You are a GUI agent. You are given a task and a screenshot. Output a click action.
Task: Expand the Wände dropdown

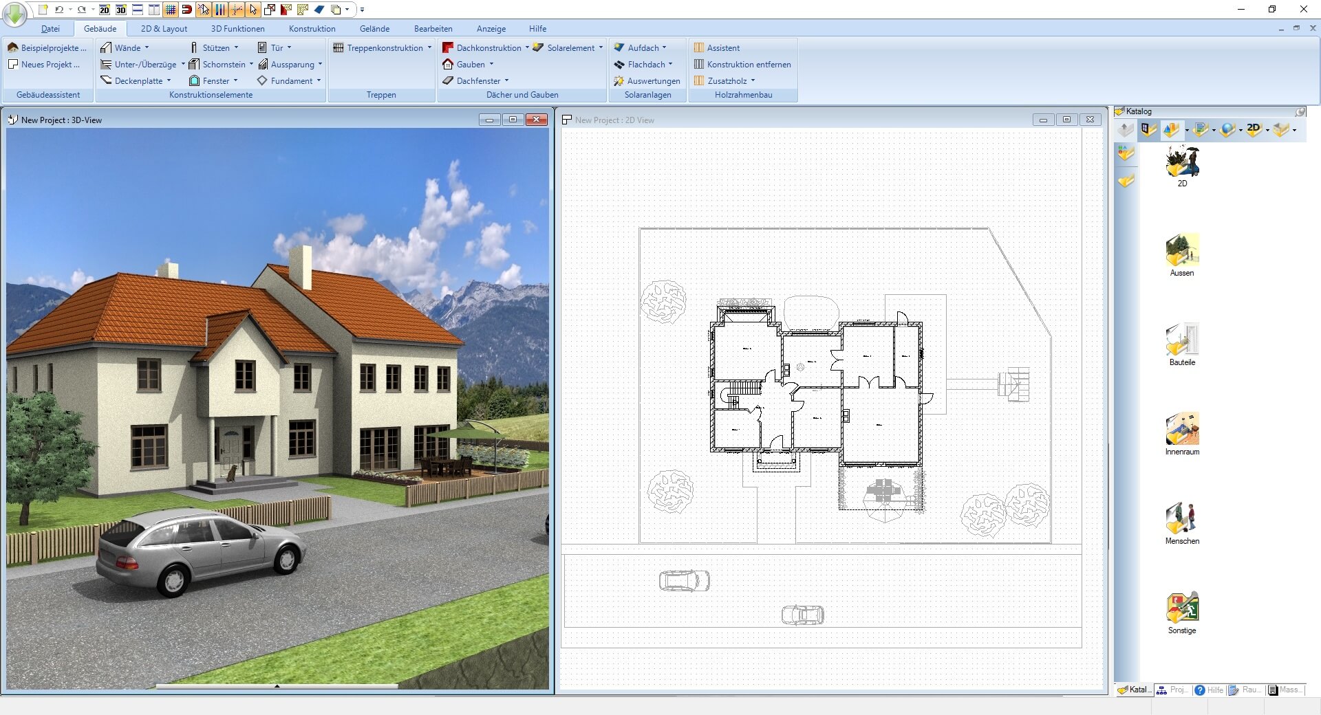click(x=149, y=47)
